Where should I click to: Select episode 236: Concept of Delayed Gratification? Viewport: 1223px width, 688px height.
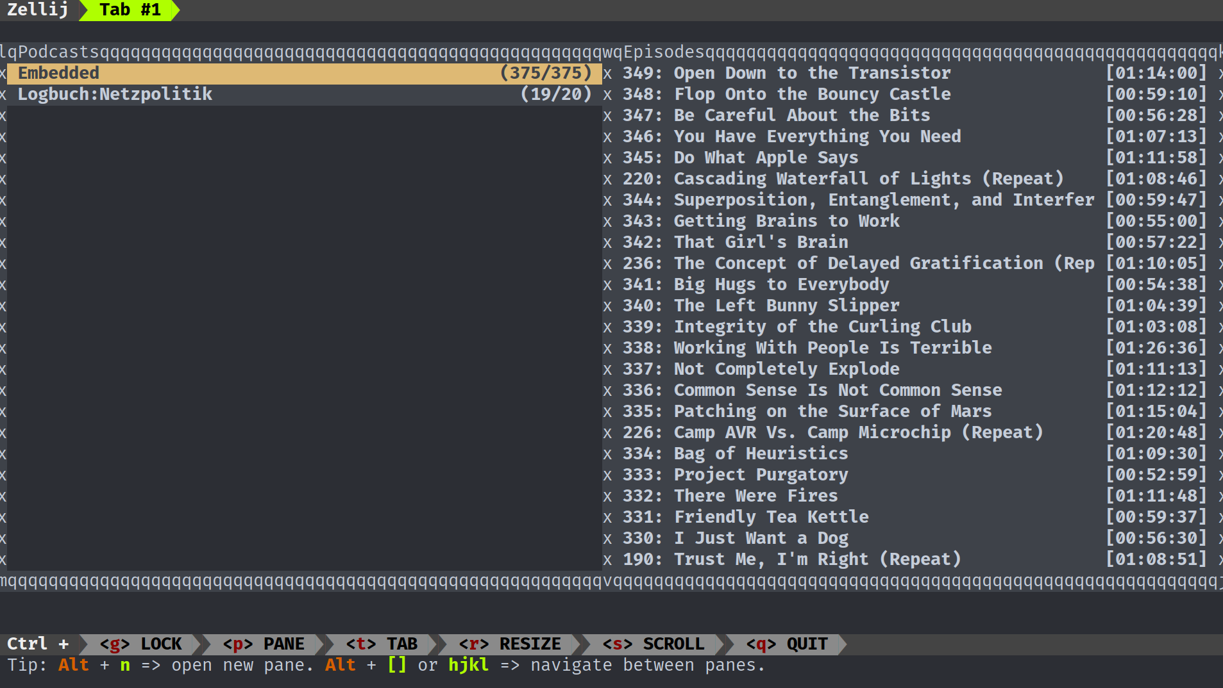[x=914, y=263]
